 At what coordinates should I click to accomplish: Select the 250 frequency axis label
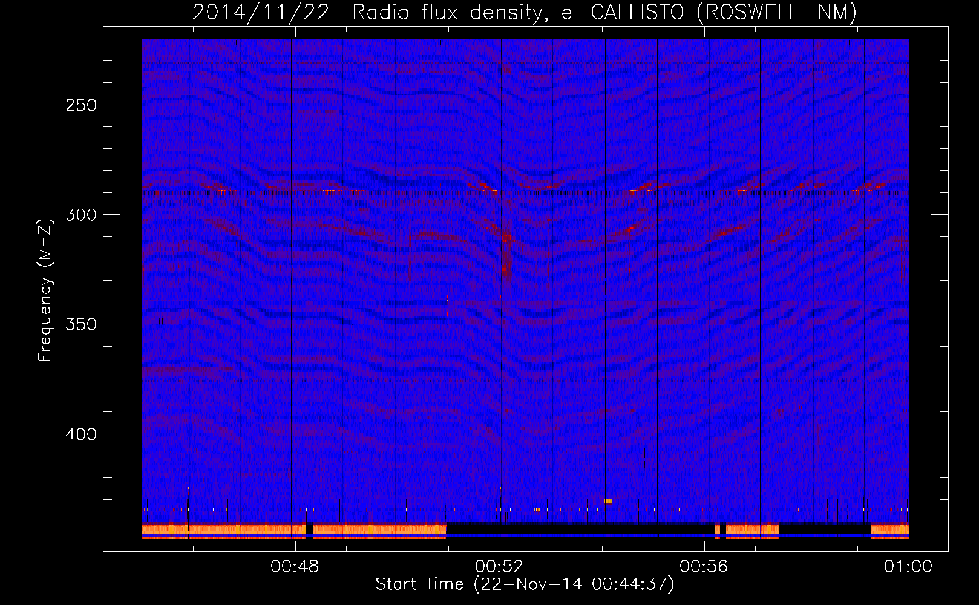tap(80, 105)
